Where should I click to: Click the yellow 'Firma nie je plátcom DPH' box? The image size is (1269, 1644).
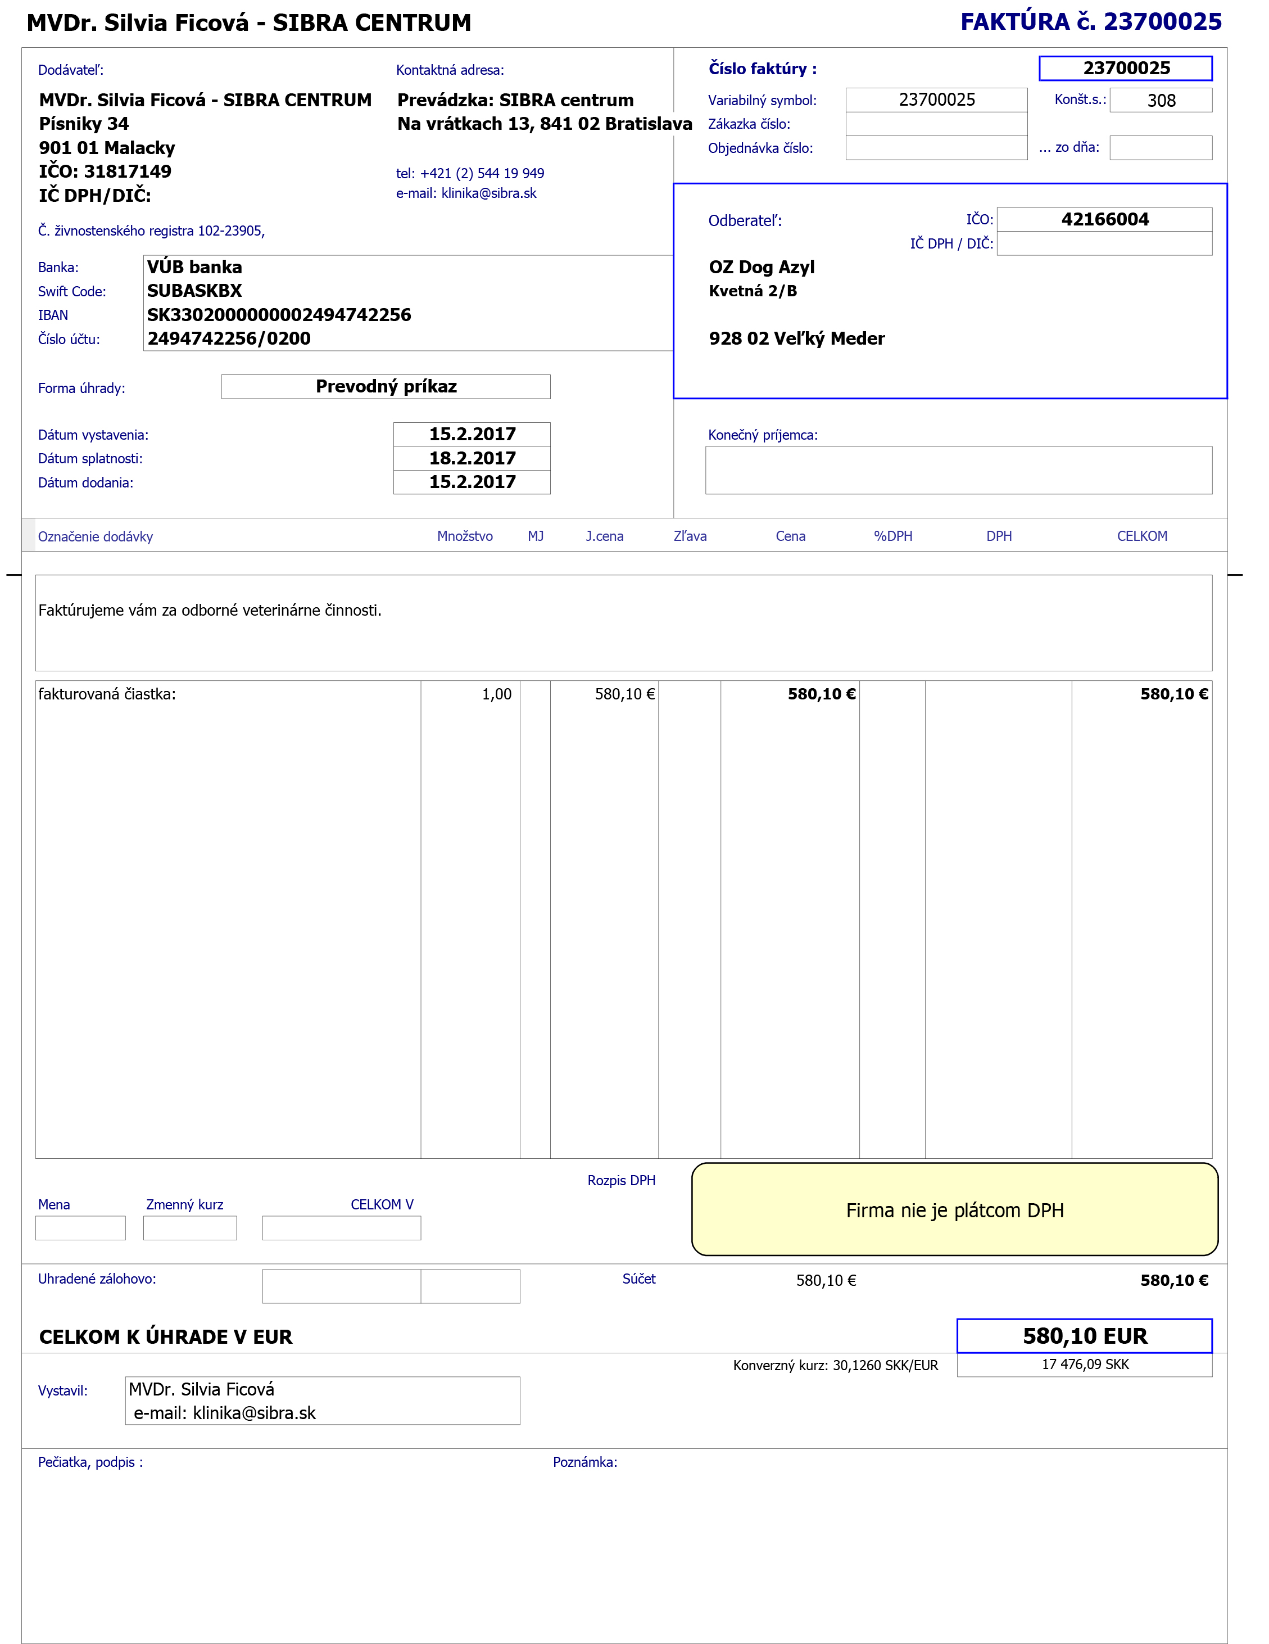pyautogui.click(x=954, y=1209)
